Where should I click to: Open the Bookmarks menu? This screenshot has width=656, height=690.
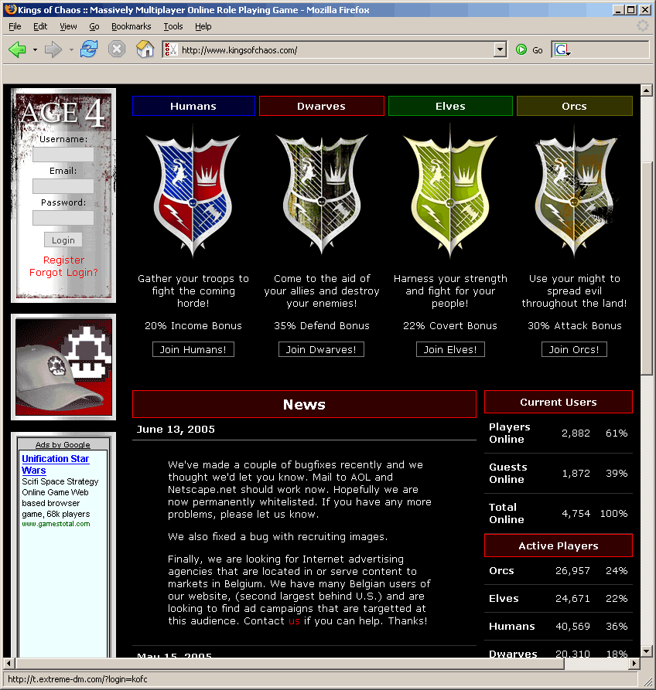pos(131,26)
